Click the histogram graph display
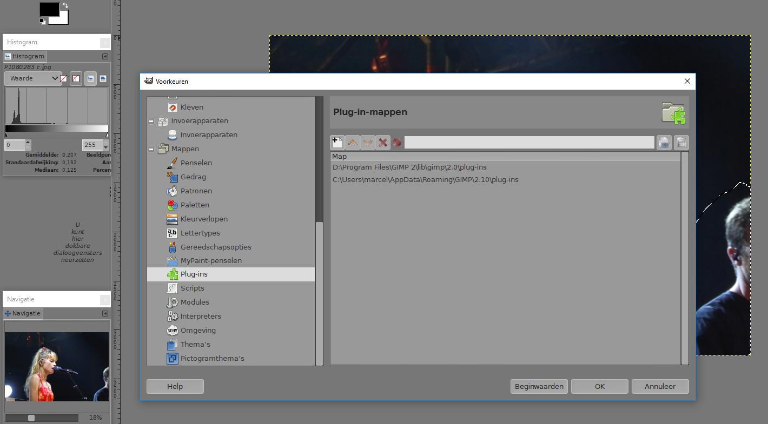Viewport: 768px width, 424px height. pos(57,106)
